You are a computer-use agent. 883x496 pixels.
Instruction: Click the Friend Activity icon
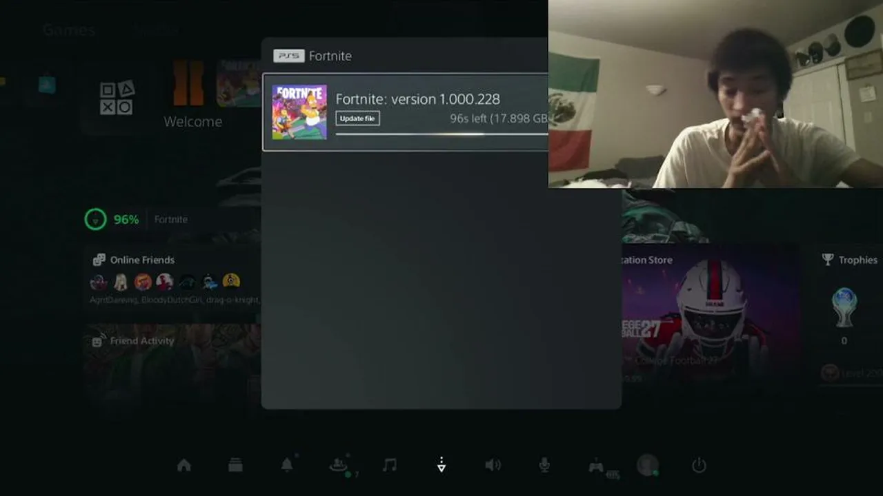click(x=98, y=340)
